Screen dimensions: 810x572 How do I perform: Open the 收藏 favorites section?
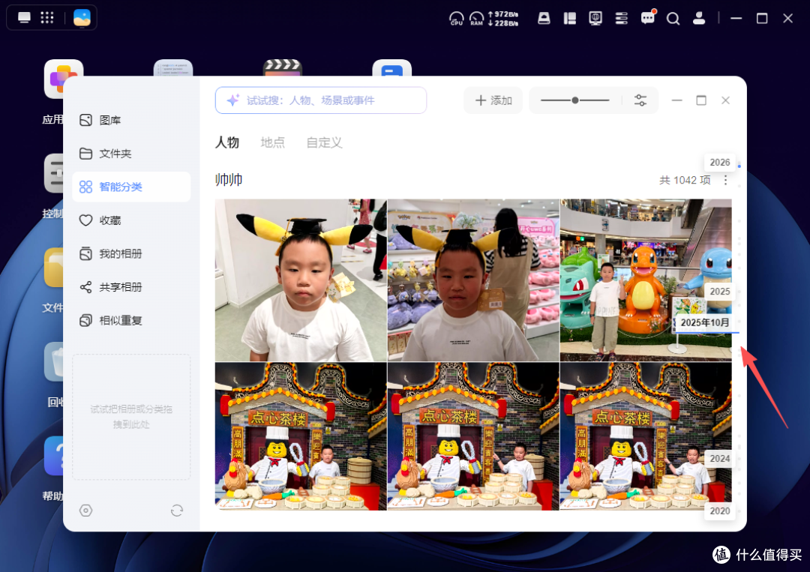tap(131, 220)
